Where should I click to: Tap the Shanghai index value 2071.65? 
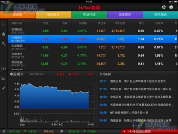click(x=14, y=131)
